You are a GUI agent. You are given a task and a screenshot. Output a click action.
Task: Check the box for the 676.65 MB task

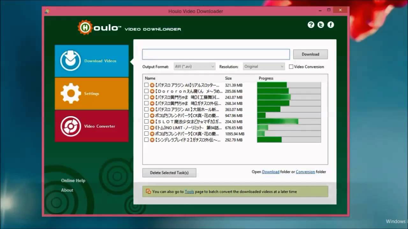click(x=146, y=128)
